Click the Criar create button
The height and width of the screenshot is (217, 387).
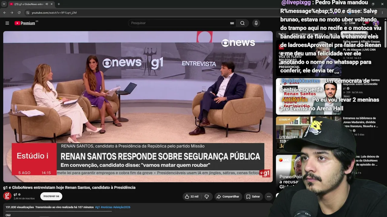pos(350,23)
